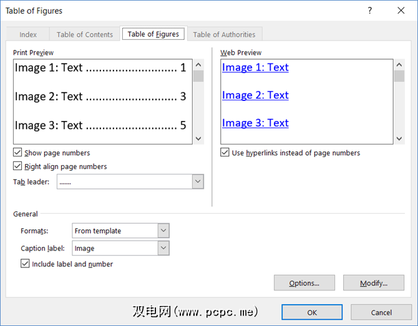418x326 pixels.
Task: Click the Help question mark icon
Action: coord(370,11)
